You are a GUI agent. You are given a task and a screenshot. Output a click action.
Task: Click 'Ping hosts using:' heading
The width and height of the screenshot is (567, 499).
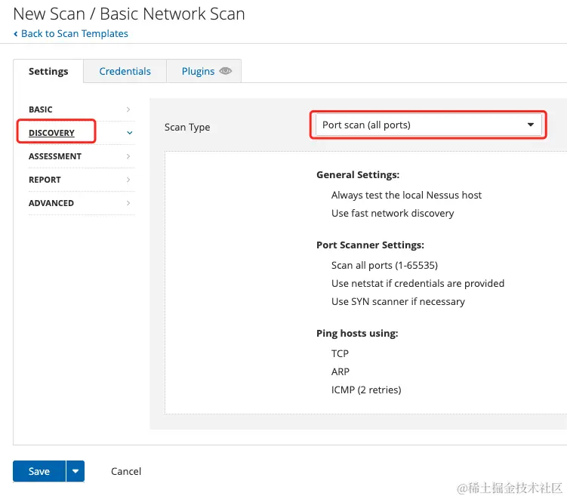[357, 334]
